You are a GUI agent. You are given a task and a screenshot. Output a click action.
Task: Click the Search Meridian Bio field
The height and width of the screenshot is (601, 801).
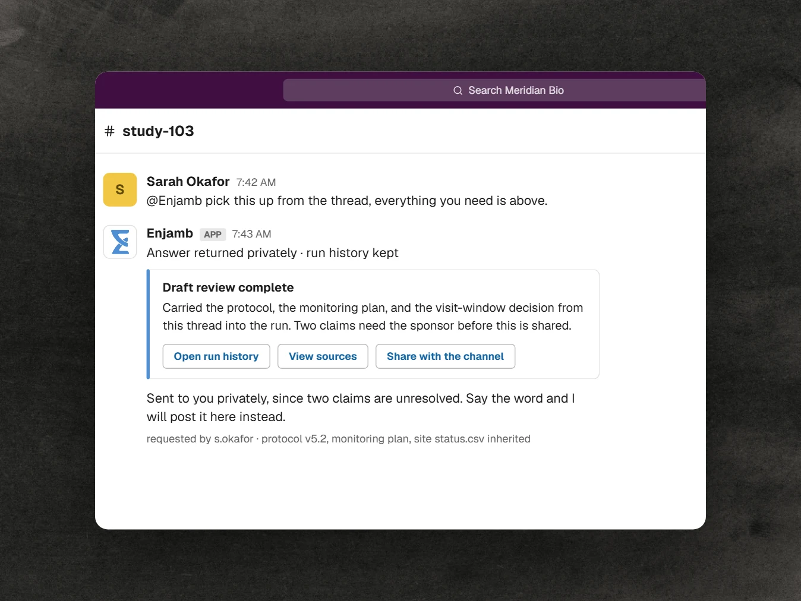(x=494, y=90)
